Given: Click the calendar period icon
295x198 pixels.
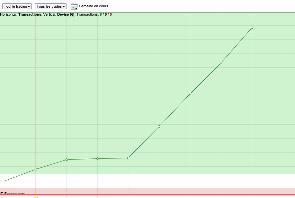Looking at the screenshot, I should click(x=74, y=6).
